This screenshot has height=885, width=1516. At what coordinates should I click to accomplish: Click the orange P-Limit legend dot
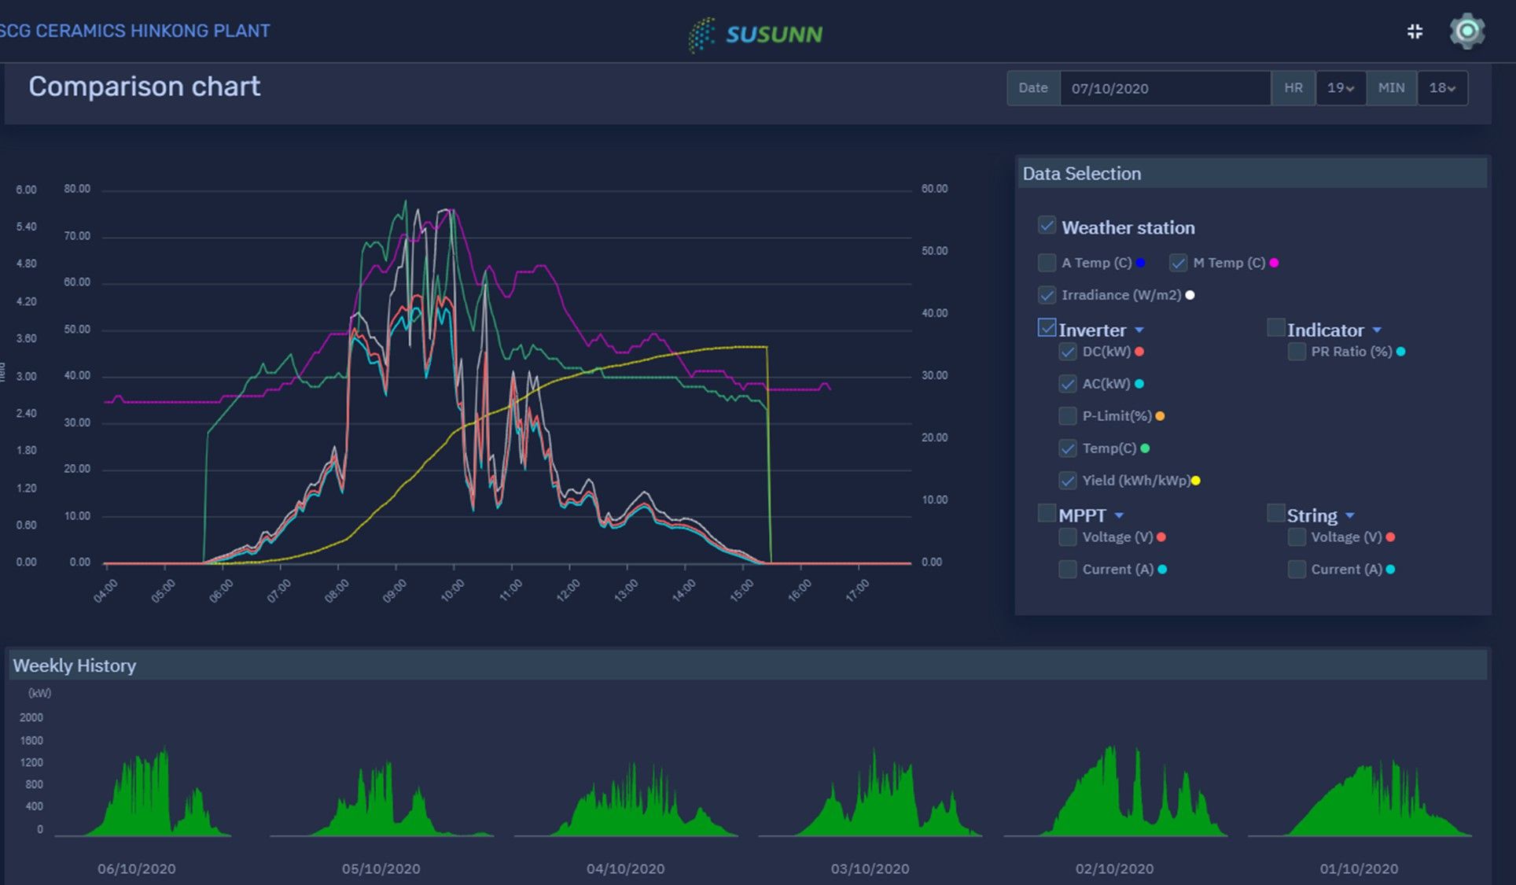[x=1160, y=416]
